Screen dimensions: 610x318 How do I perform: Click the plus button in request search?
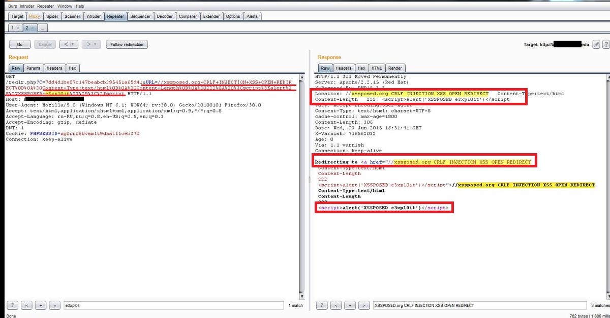[x=41, y=305]
